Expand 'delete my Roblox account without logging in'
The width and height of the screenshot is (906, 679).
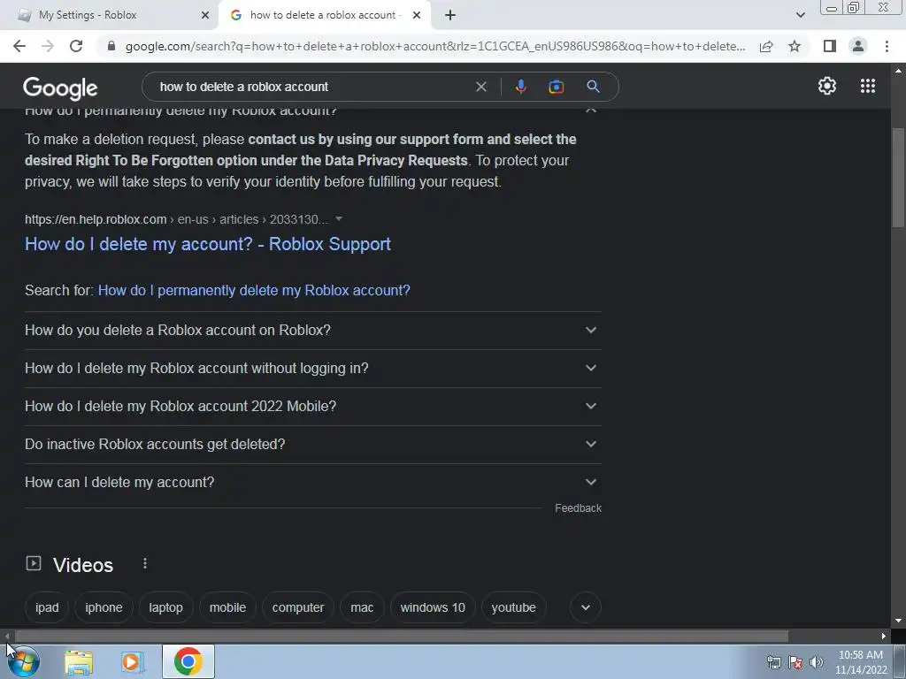312,369
